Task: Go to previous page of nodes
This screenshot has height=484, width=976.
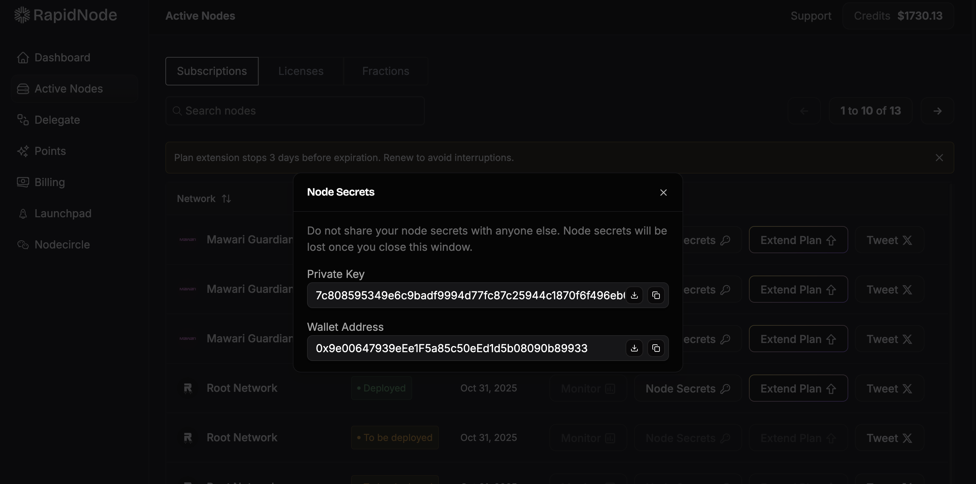Action: point(804,111)
